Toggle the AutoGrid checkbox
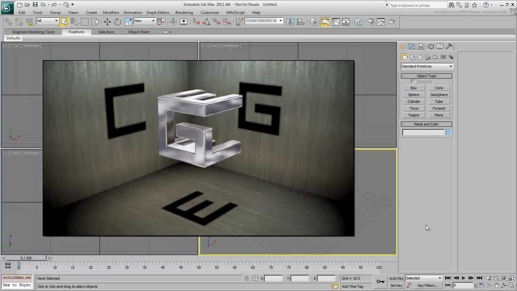This screenshot has width=517, height=291. [413, 82]
